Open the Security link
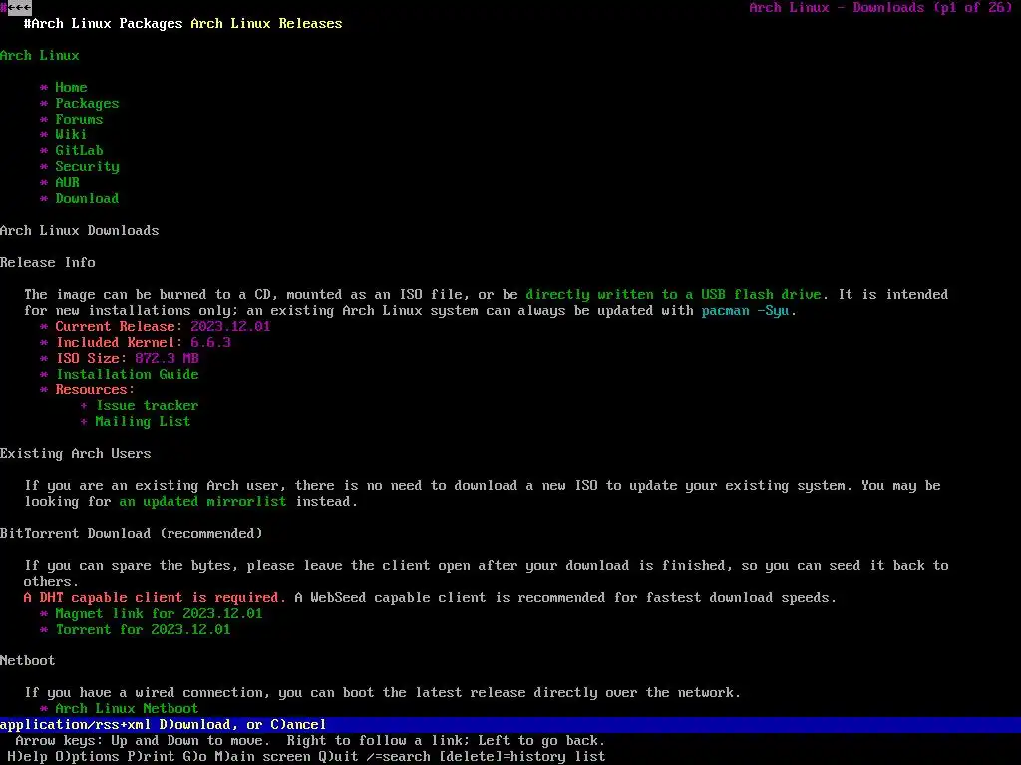 point(88,166)
